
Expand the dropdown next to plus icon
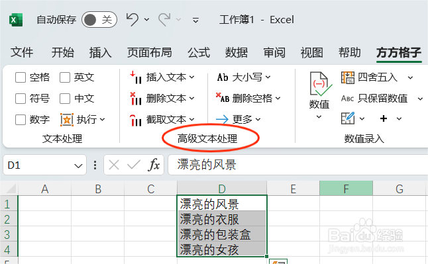click(x=399, y=118)
